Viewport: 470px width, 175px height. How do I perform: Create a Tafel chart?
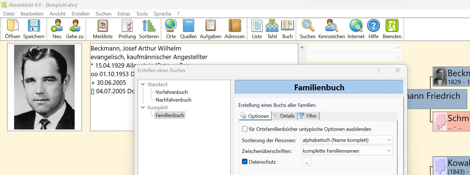272,29
